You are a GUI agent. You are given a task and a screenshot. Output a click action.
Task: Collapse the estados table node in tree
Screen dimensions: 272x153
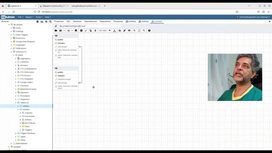pyautogui.click(x=18, y=110)
